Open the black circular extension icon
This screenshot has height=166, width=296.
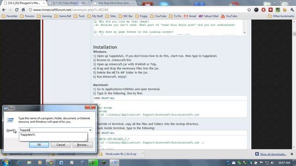[x=256, y=10]
